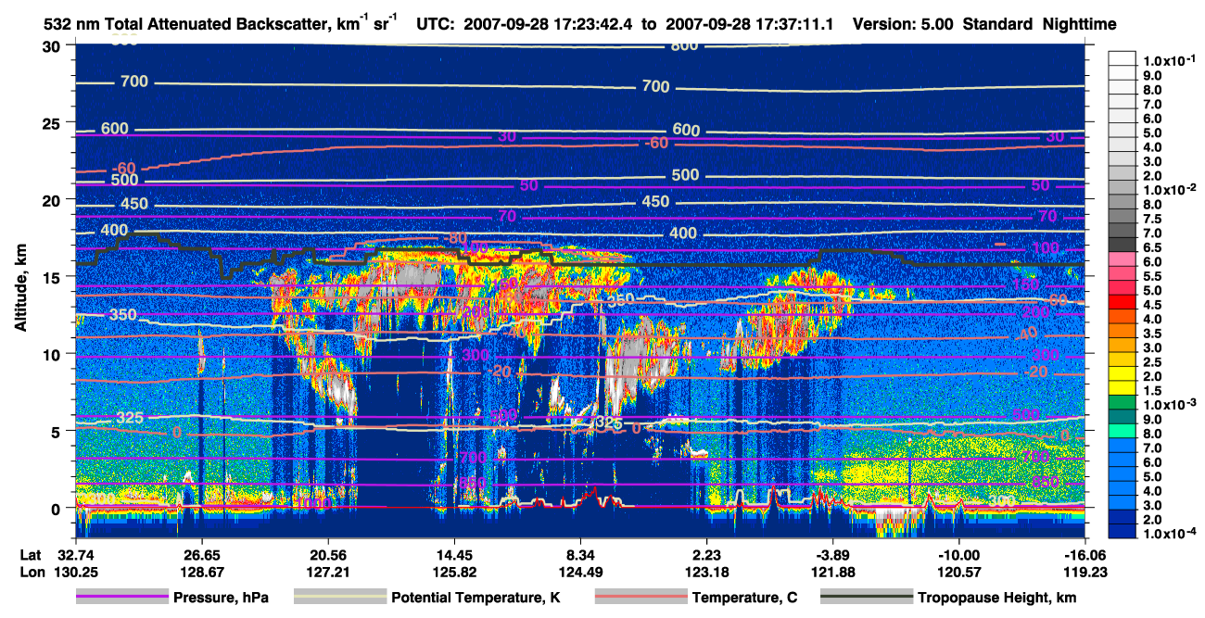Click the colorbar swatch labeled 2.5
1205x618 pixels.
point(1123,361)
